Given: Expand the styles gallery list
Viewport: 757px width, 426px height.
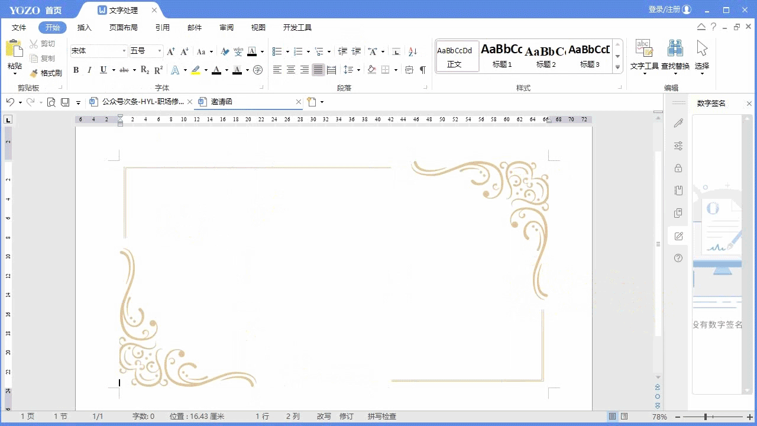Looking at the screenshot, I should click(x=617, y=67).
